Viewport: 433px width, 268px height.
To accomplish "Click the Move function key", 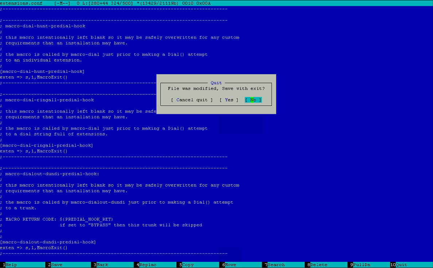I will 230,265.
